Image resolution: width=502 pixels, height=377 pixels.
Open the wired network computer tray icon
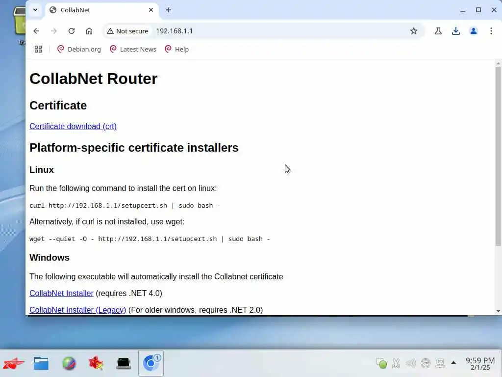coord(440,363)
